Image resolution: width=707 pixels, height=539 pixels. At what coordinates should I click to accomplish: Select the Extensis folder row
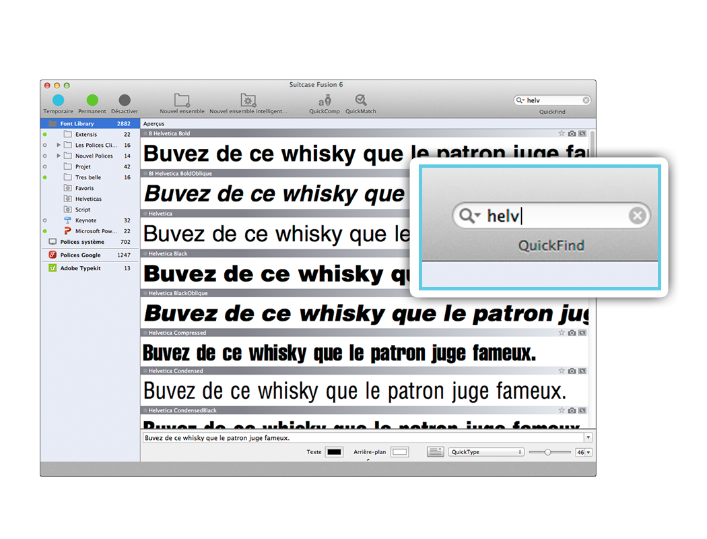90,134
